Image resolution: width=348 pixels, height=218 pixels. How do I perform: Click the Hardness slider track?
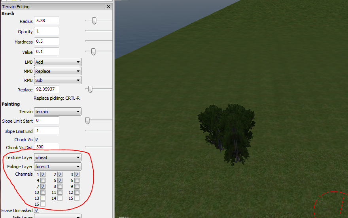99,41
